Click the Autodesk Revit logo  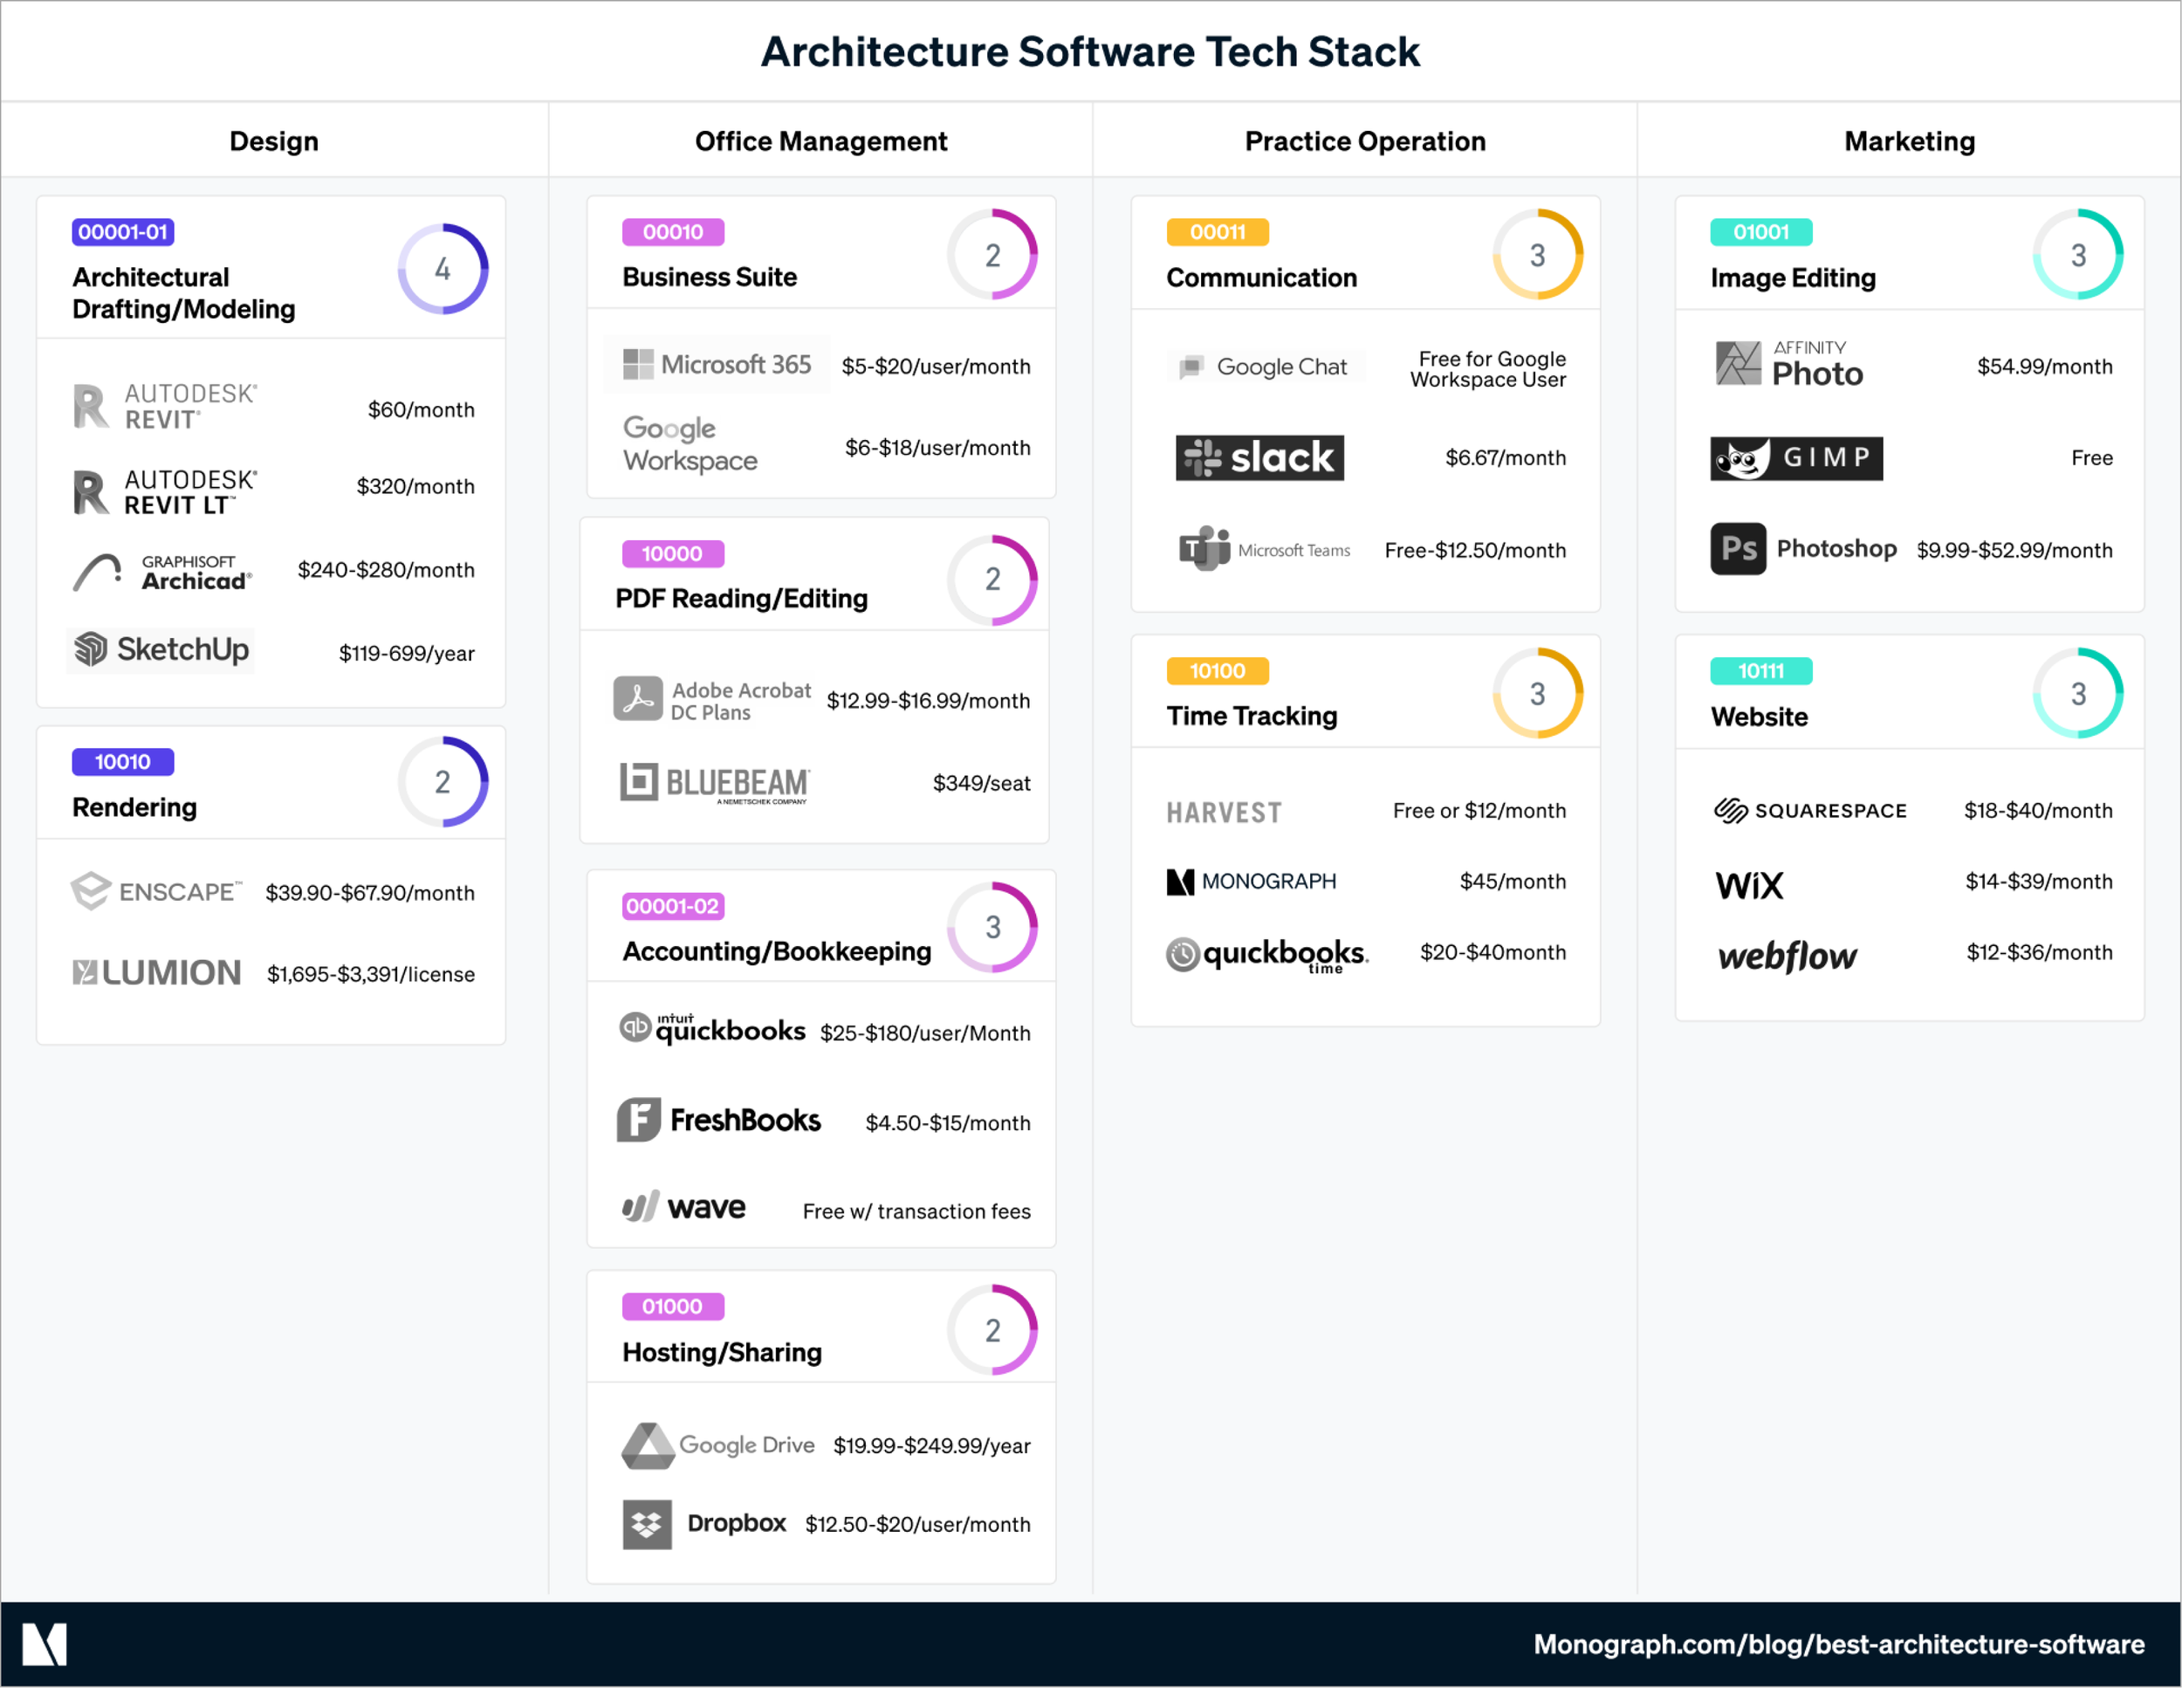(165, 407)
